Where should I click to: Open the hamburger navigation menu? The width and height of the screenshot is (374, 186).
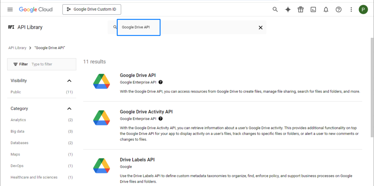click(10, 9)
